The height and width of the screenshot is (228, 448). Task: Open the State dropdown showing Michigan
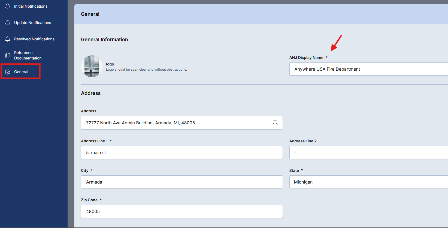[x=369, y=182]
